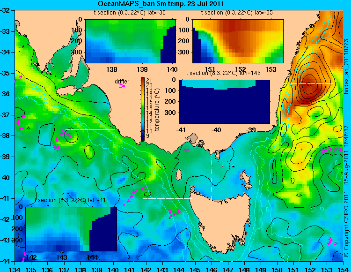Click the longitude tick label 141
This screenshot has height=272, width=351.
(130, 269)
